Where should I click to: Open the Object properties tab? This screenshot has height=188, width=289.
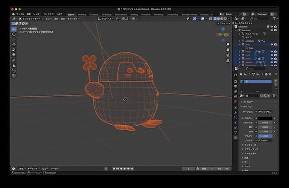pyautogui.click(x=236, y=108)
